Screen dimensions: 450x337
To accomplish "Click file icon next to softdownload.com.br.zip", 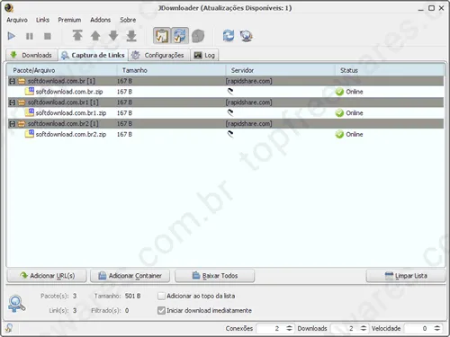I will coord(30,91).
